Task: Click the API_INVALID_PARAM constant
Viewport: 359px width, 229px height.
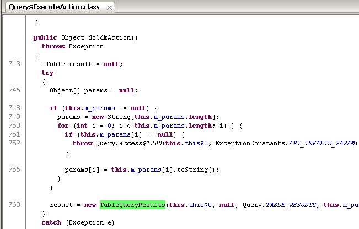Action: point(323,143)
